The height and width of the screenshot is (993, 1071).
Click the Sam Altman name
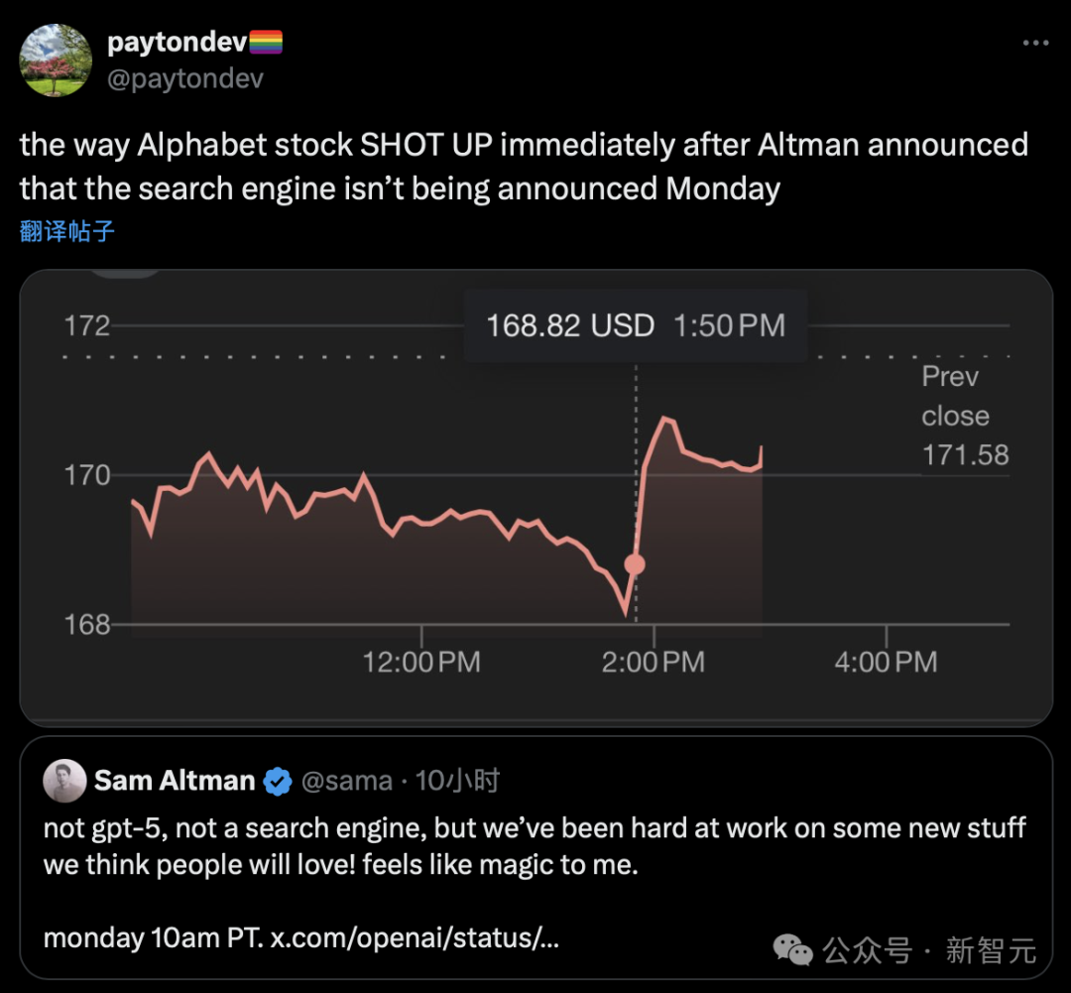click(175, 781)
